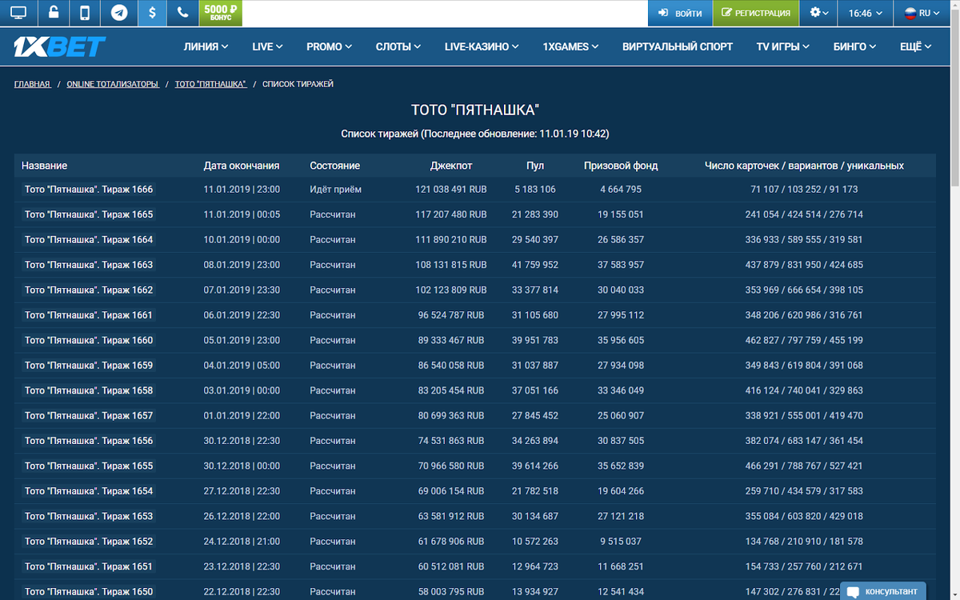Expand the 1XGAMES menu
This screenshot has width=960, height=600.
570,46
